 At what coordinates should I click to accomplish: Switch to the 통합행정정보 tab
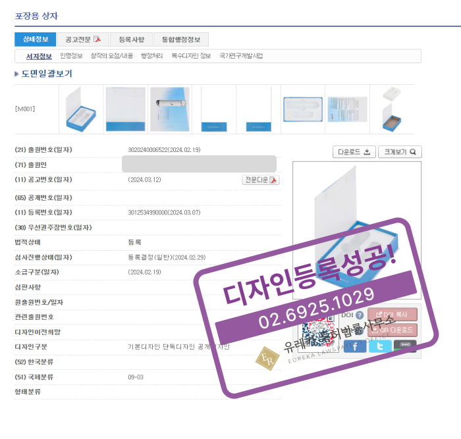pyautogui.click(x=181, y=39)
